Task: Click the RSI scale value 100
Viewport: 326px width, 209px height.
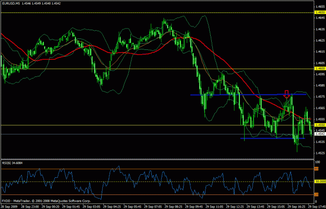Action: click(x=318, y=162)
